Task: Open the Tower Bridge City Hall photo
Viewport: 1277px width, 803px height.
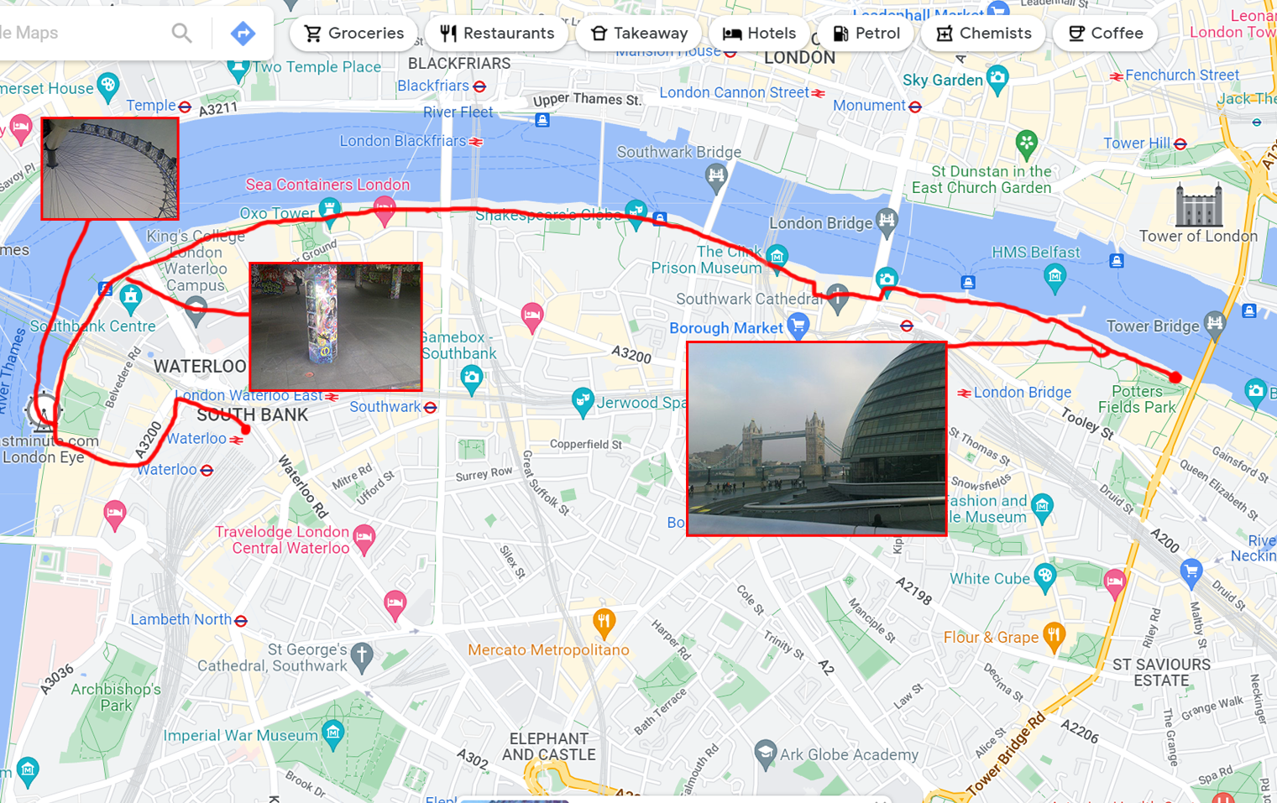Action: (x=817, y=439)
